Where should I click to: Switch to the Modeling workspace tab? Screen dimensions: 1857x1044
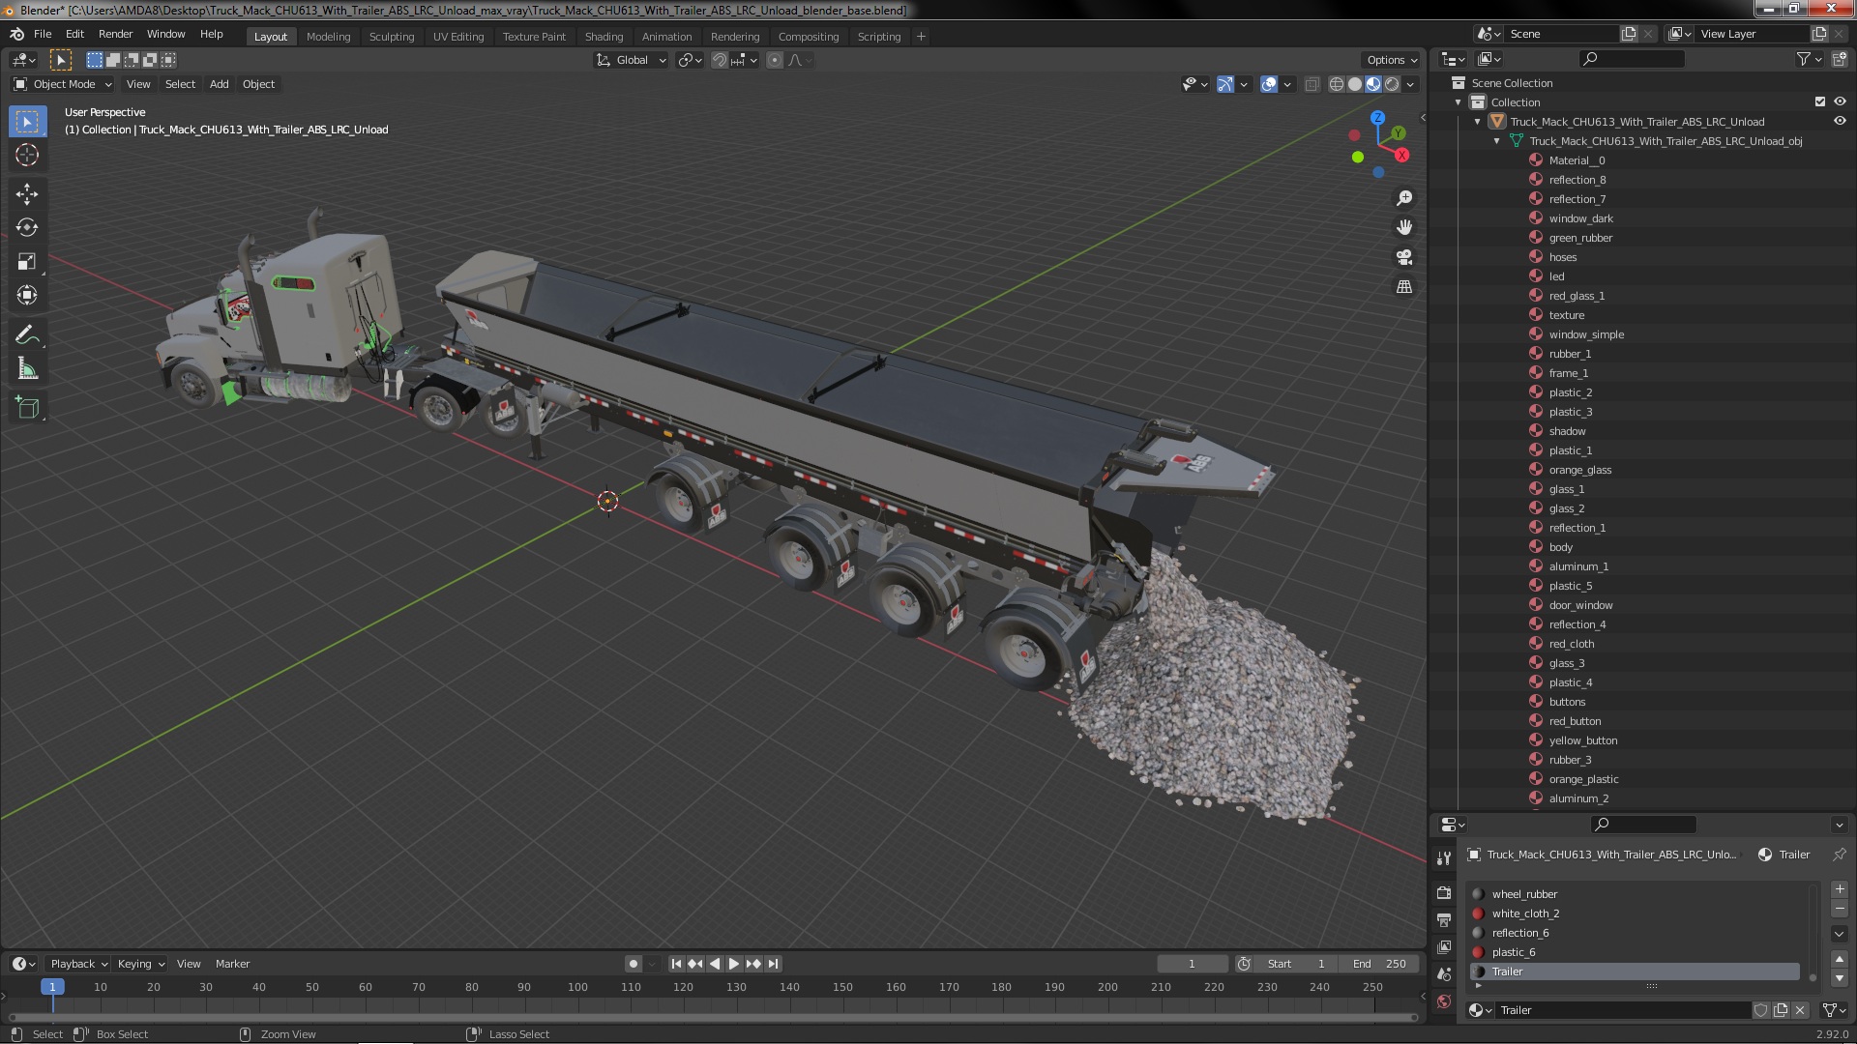click(328, 37)
